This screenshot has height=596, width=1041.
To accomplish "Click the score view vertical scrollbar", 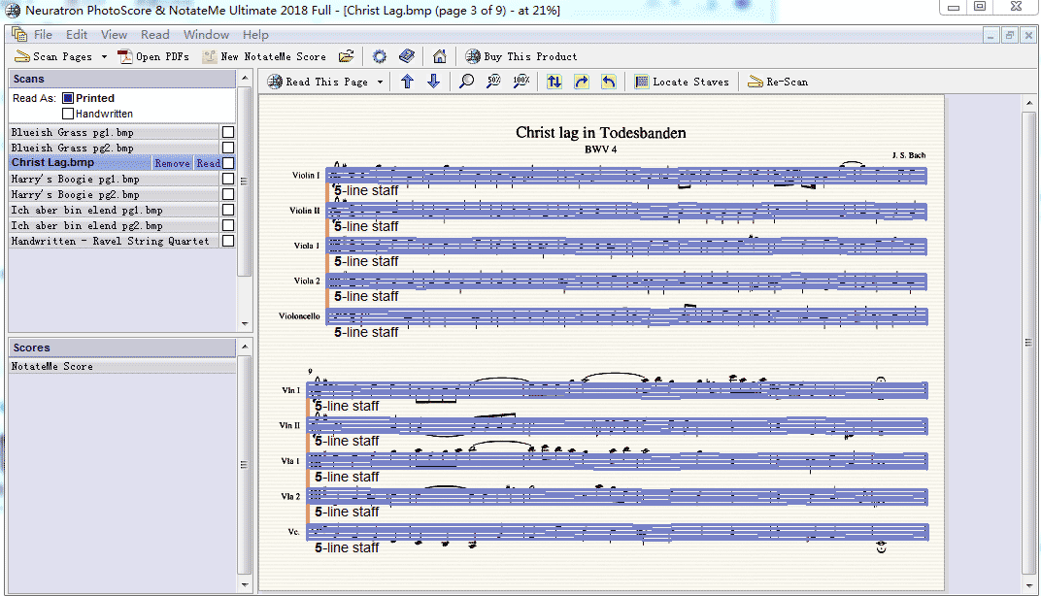I will (x=1028, y=342).
